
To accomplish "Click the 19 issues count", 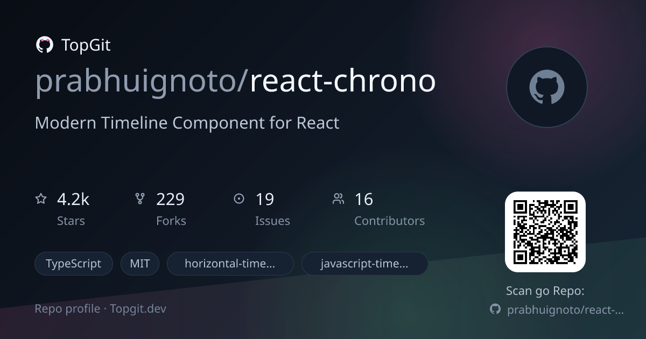I will [x=264, y=200].
